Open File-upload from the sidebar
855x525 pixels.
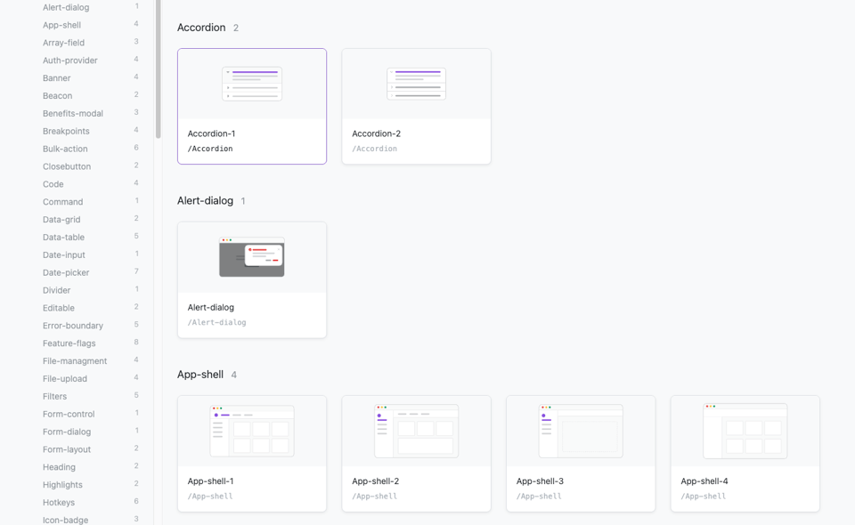tap(65, 379)
